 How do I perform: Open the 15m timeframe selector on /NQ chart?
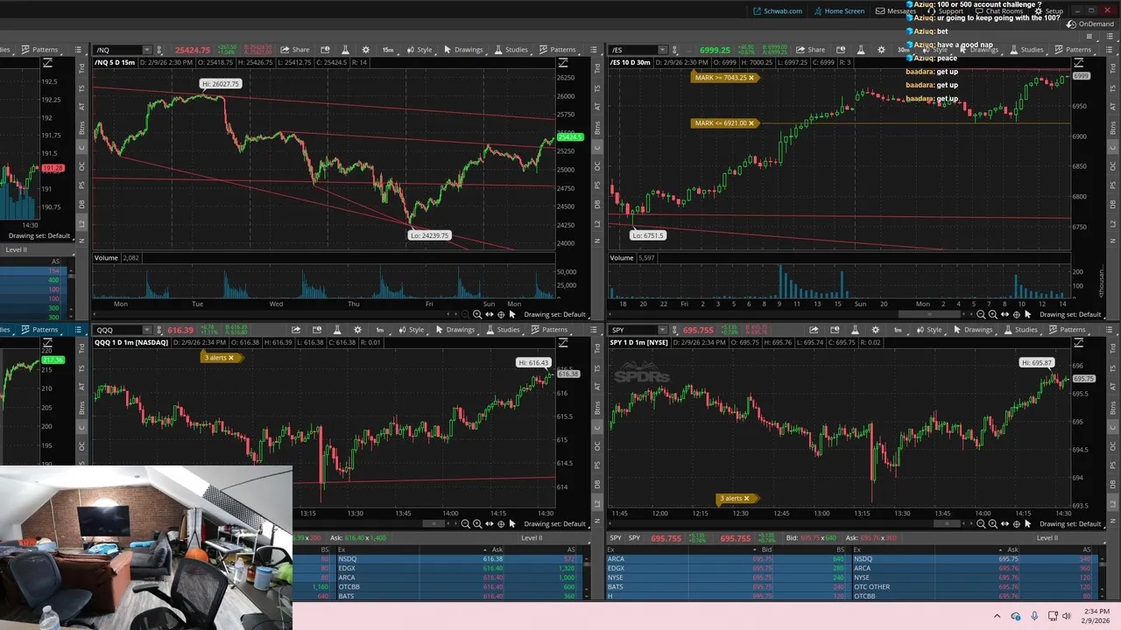(388, 50)
